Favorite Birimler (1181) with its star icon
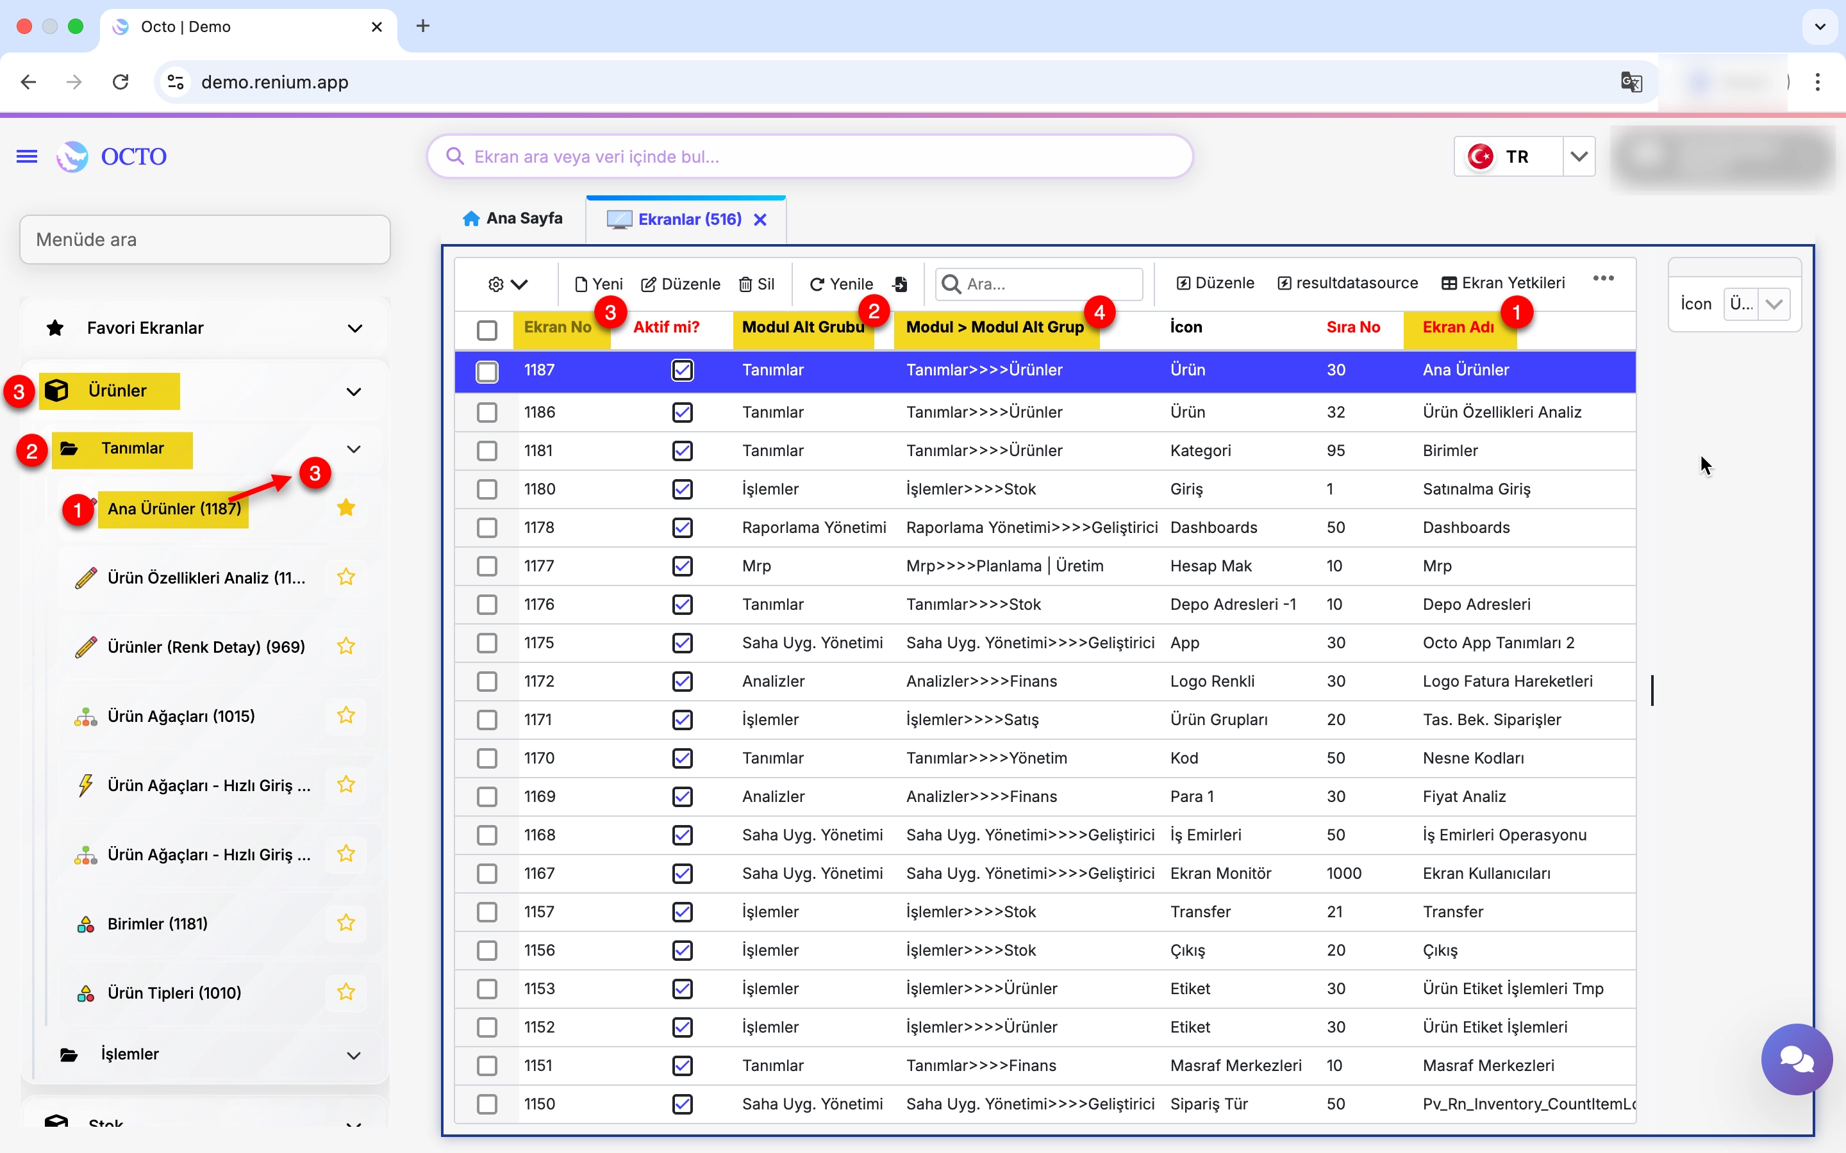1846x1153 pixels. (x=346, y=922)
